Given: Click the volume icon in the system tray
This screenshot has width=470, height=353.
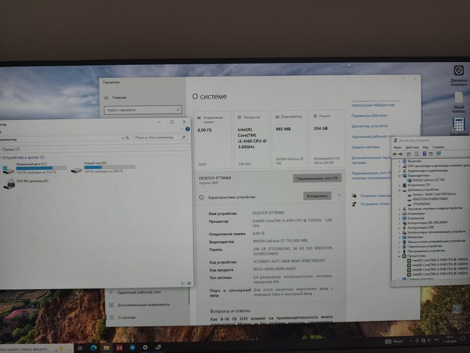Looking at the screenshot, I should point(429,340).
